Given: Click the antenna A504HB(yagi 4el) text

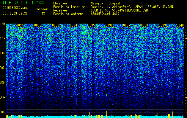Looking at the screenshot, I should [105, 14].
